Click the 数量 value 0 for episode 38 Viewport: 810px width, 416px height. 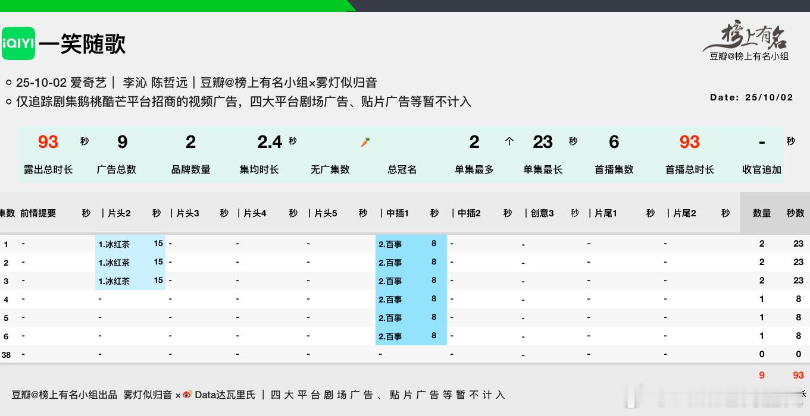762,354
